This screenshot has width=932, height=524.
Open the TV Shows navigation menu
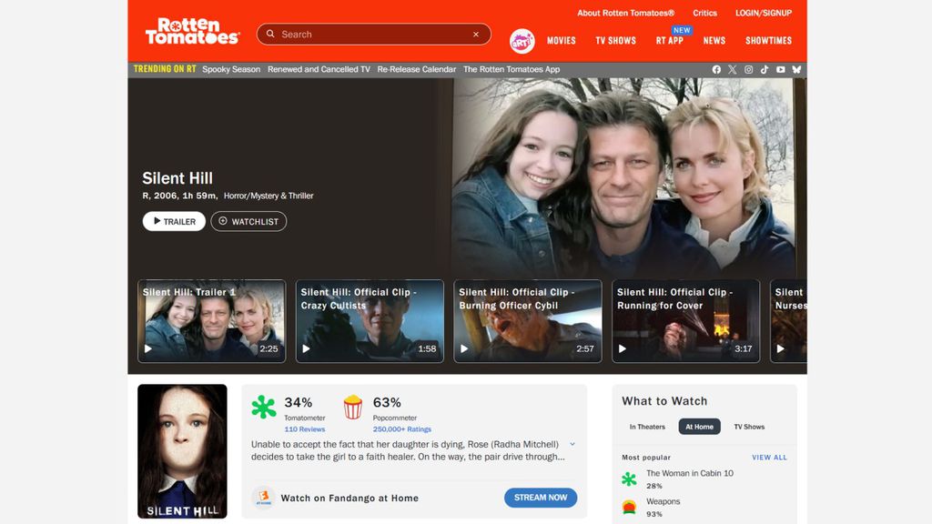point(615,41)
